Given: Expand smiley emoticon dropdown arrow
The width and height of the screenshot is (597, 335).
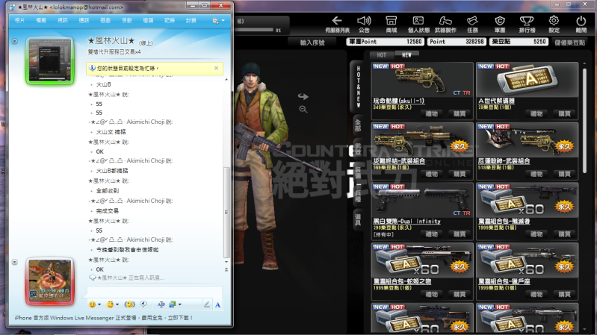Looking at the screenshot, I should tap(99, 304).
